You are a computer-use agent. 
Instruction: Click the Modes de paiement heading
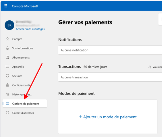point(76,94)
